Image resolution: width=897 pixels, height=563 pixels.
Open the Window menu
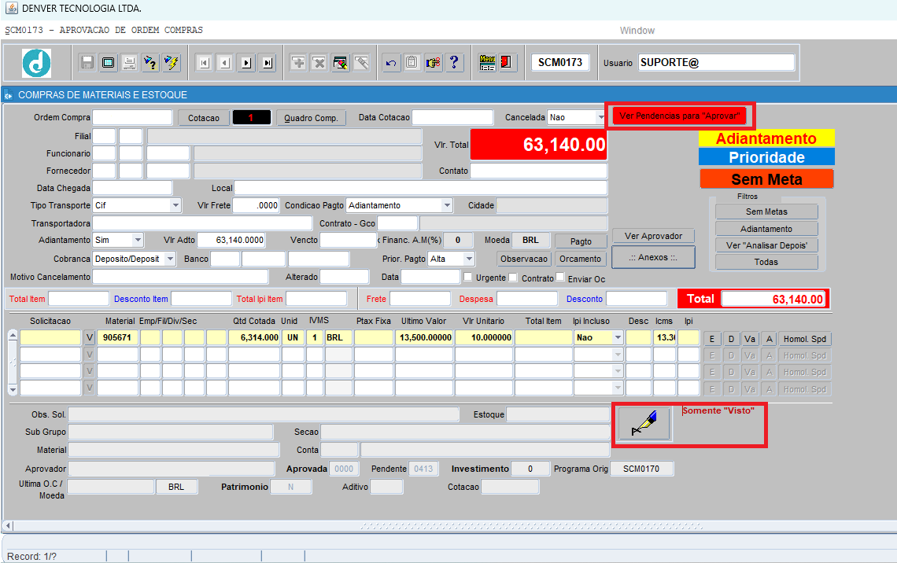click(x=637, y=31)
